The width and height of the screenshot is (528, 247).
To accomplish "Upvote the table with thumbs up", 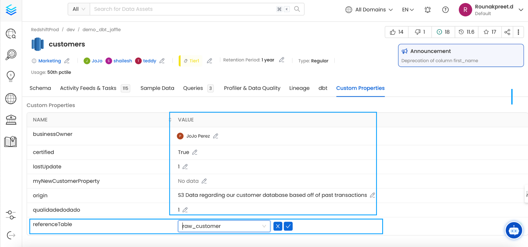I will (x=397, y=32).
